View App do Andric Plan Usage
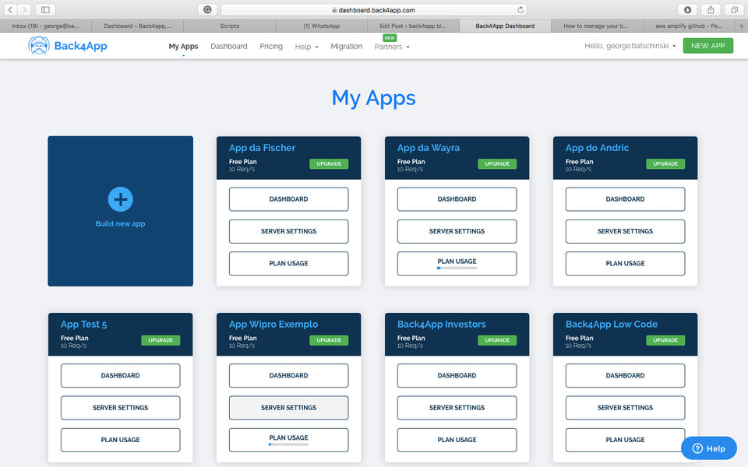 tap(626, 264)
